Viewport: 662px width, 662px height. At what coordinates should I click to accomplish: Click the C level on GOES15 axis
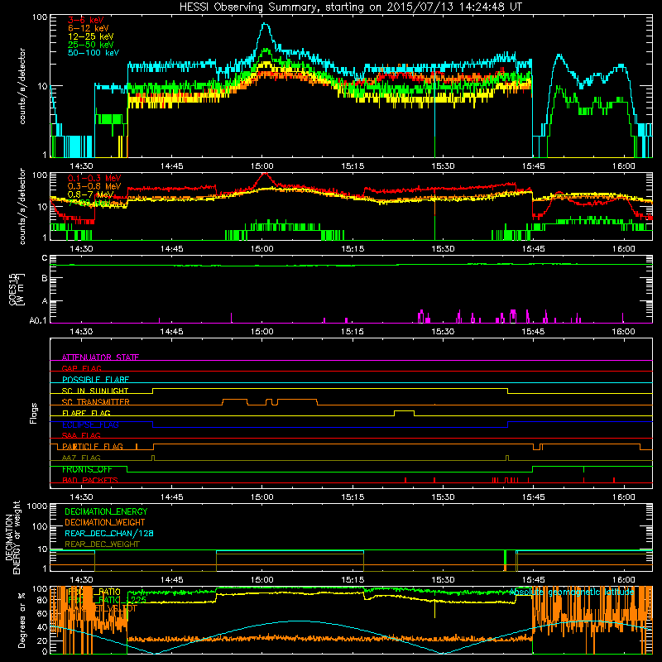point(45,258)
